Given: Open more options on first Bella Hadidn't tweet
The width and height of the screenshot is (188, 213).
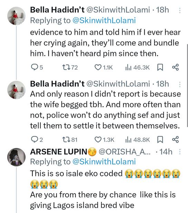Looking at the screenshot, I should (180, 10).
